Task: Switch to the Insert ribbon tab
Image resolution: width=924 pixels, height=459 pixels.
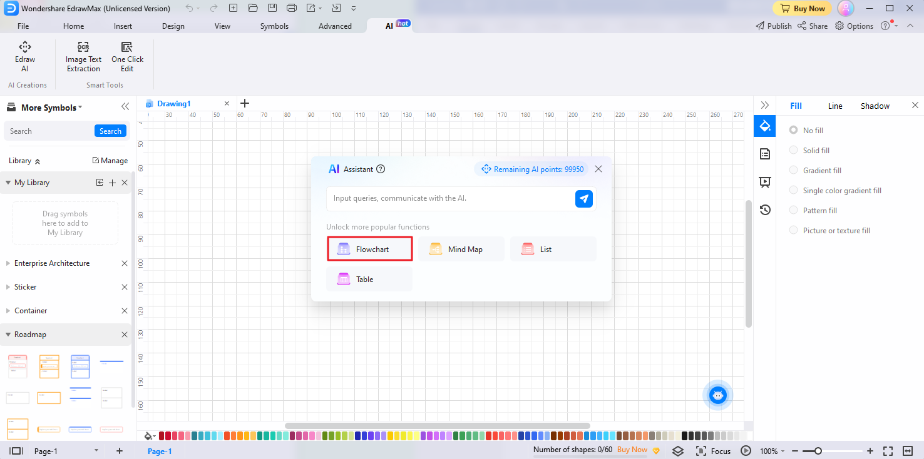Action: pyautogui.click(x=123, y=26)
